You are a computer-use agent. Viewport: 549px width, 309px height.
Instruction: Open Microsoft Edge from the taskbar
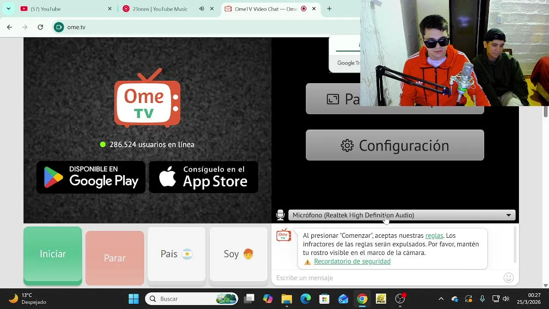click(305, 299)
